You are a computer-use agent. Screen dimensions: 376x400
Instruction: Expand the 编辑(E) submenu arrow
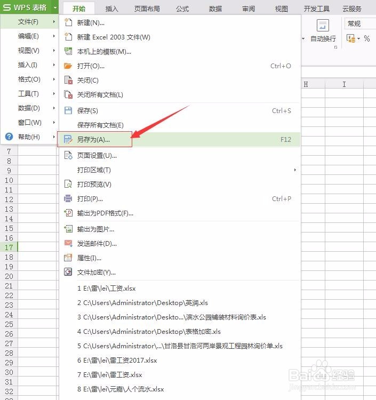coord(54,36)
